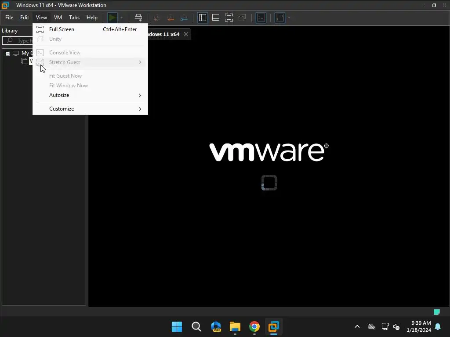Open the Help menu

[x=92, y=18]
